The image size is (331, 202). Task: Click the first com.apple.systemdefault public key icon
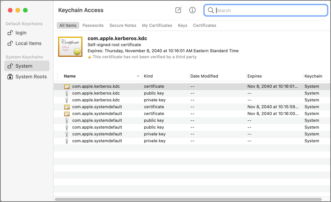coord(67,120)
